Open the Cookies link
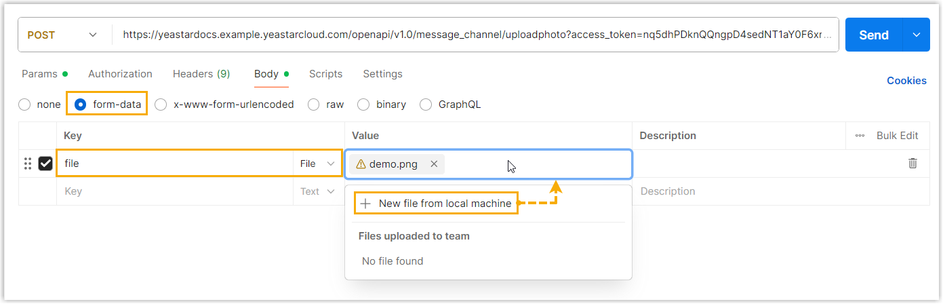The image size is (943, 304). pos(906,81)
